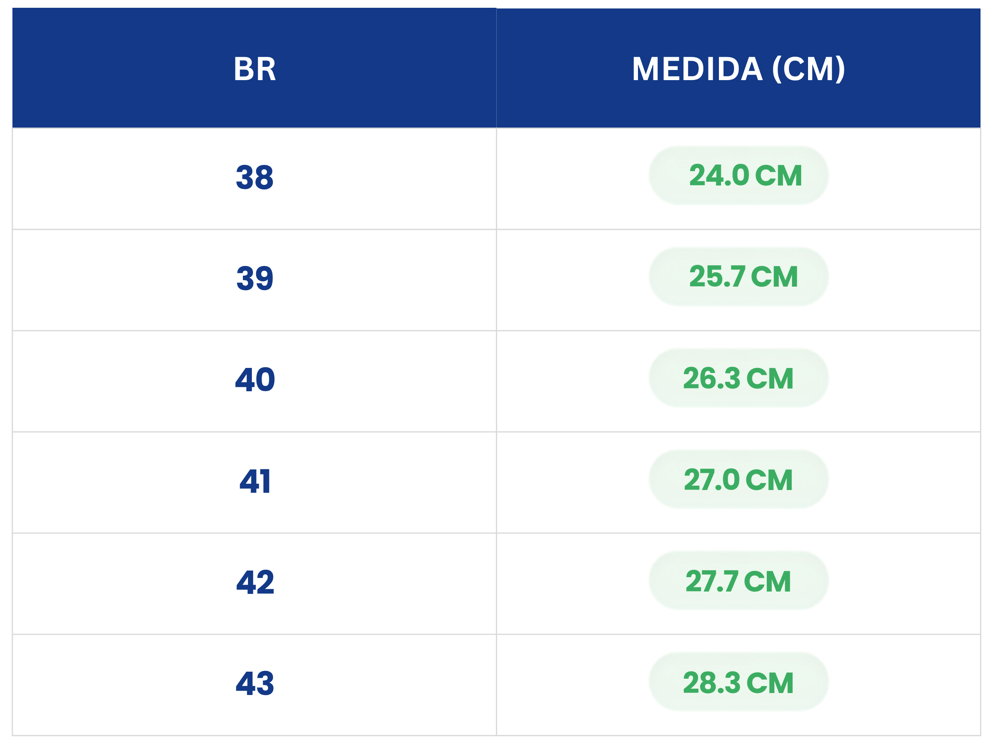Click the table cell containing size 39
The image size is (991, 751).
tap(255, 280)
